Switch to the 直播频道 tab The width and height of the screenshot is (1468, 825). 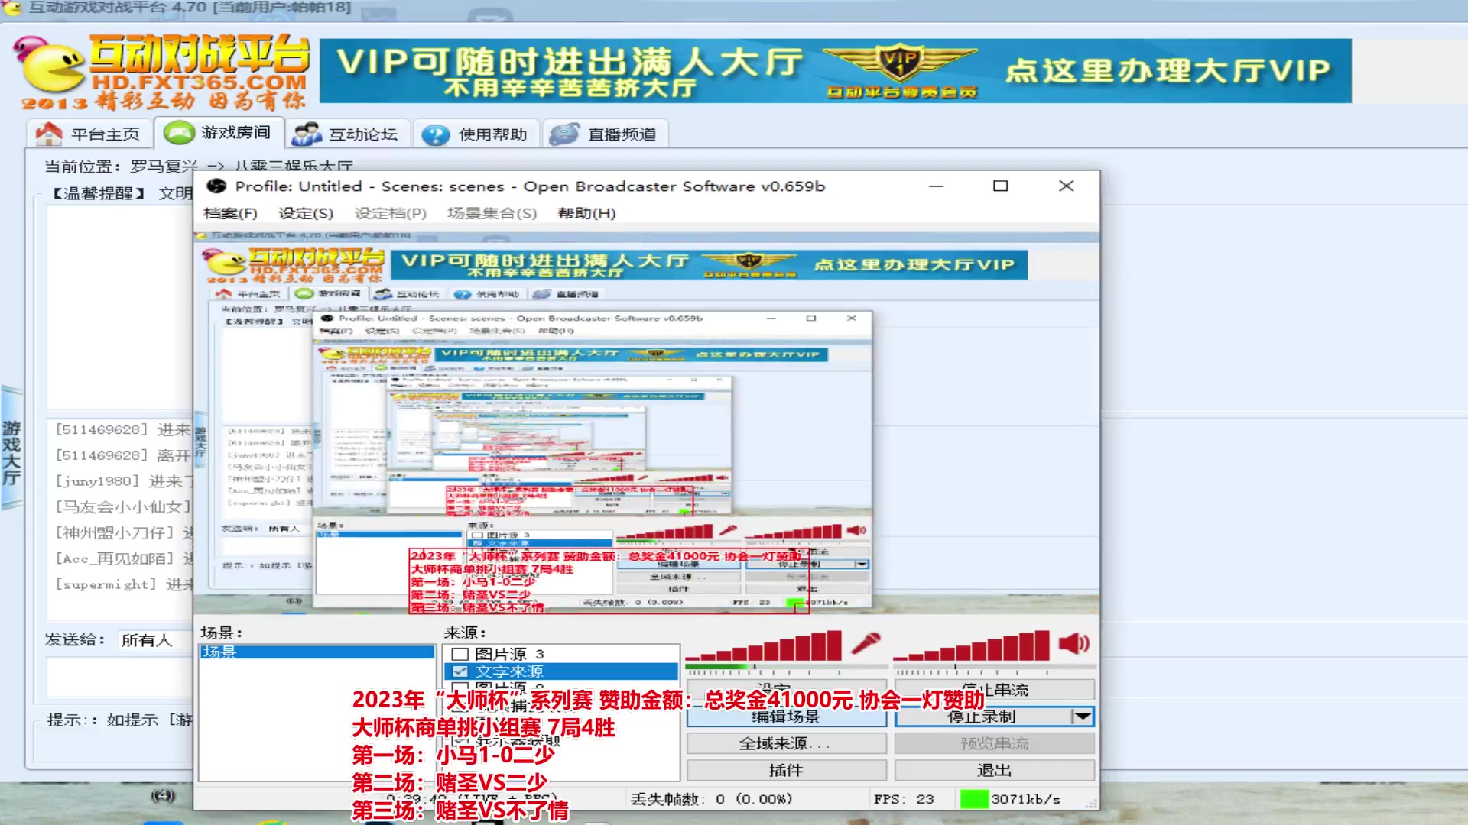click(x=606, y=134)
